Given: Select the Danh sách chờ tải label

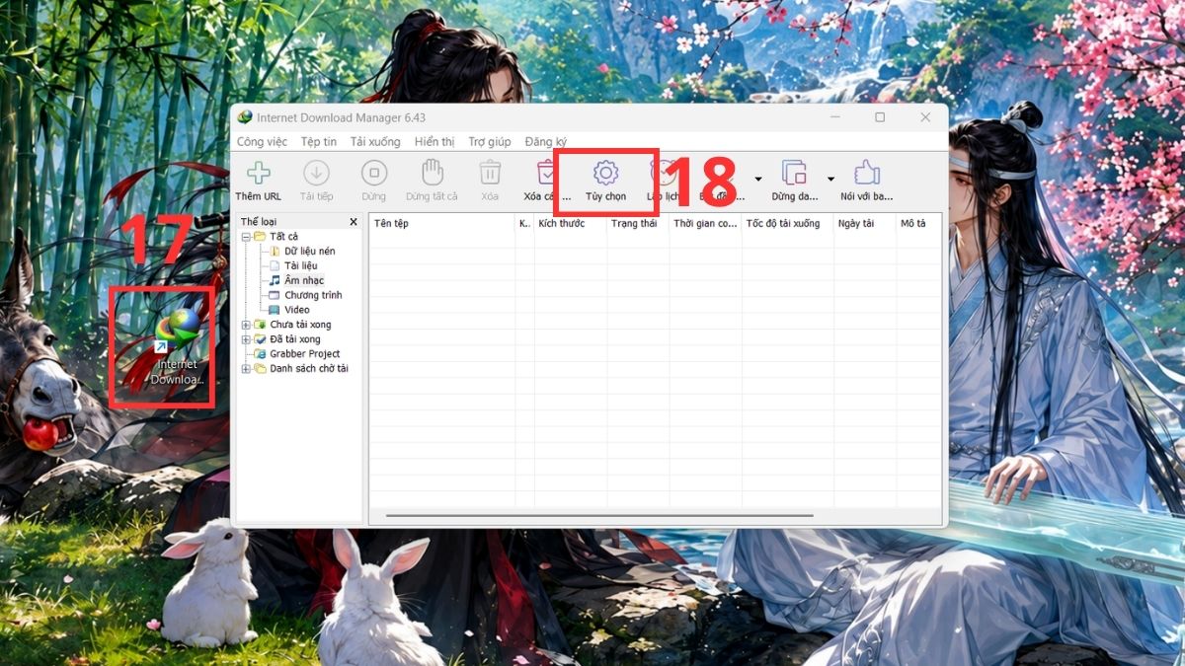Looking at the screenshot, I should (309, 369).
